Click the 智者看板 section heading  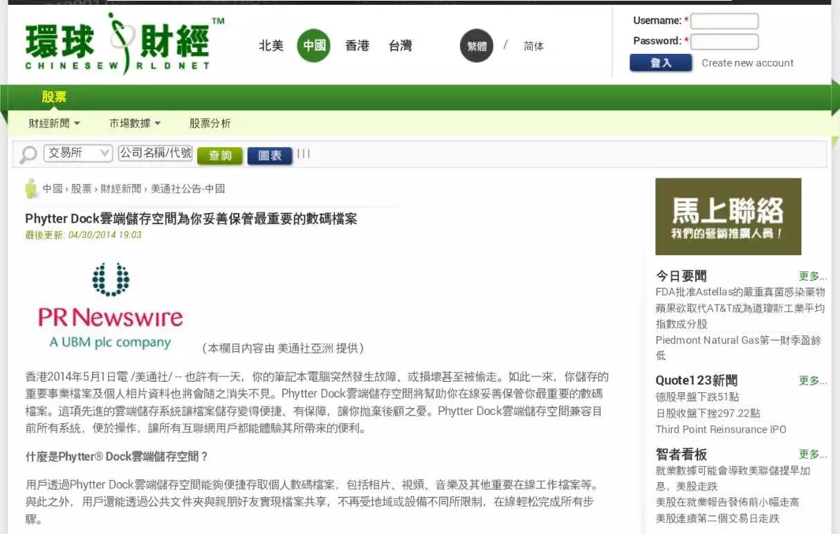point(682,454)
